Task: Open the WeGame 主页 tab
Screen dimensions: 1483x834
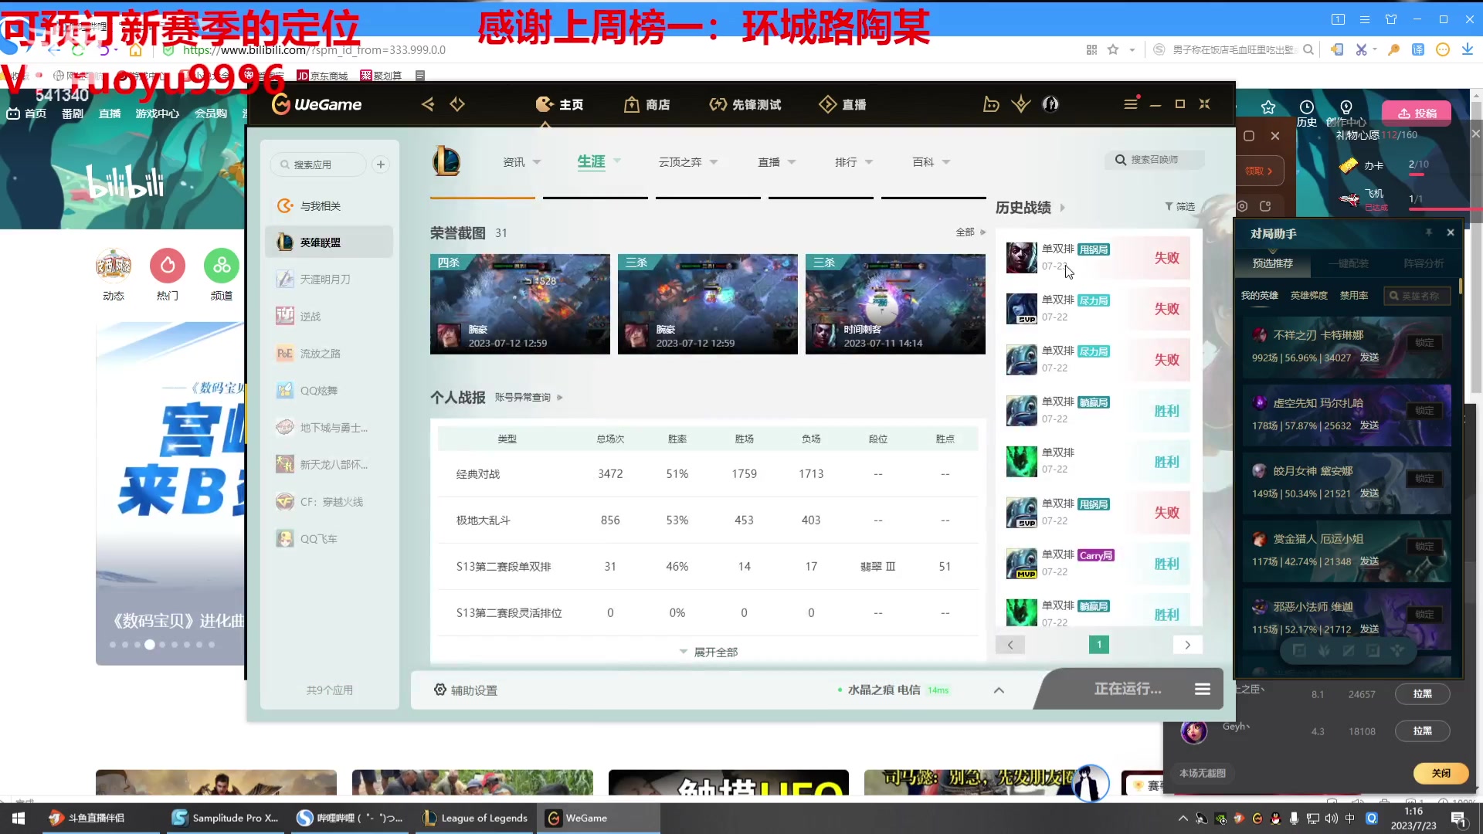Action: (559, 104)
